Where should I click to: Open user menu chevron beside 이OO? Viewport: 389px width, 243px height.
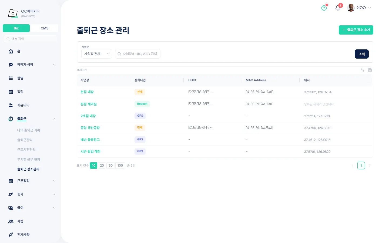pos(370,8)
